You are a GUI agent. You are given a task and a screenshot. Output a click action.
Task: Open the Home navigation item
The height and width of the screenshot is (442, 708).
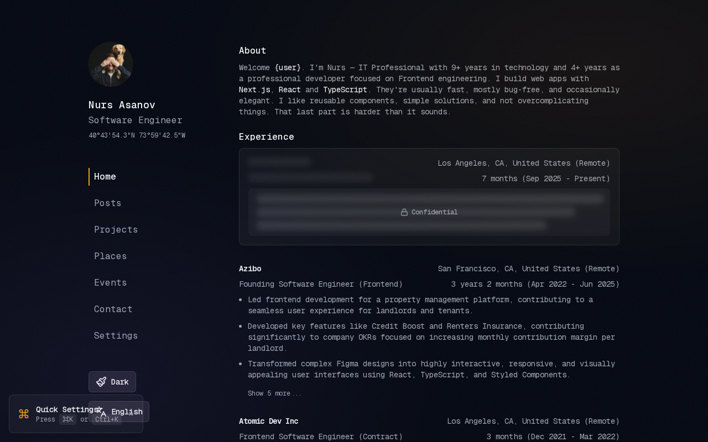click(105, 177)
